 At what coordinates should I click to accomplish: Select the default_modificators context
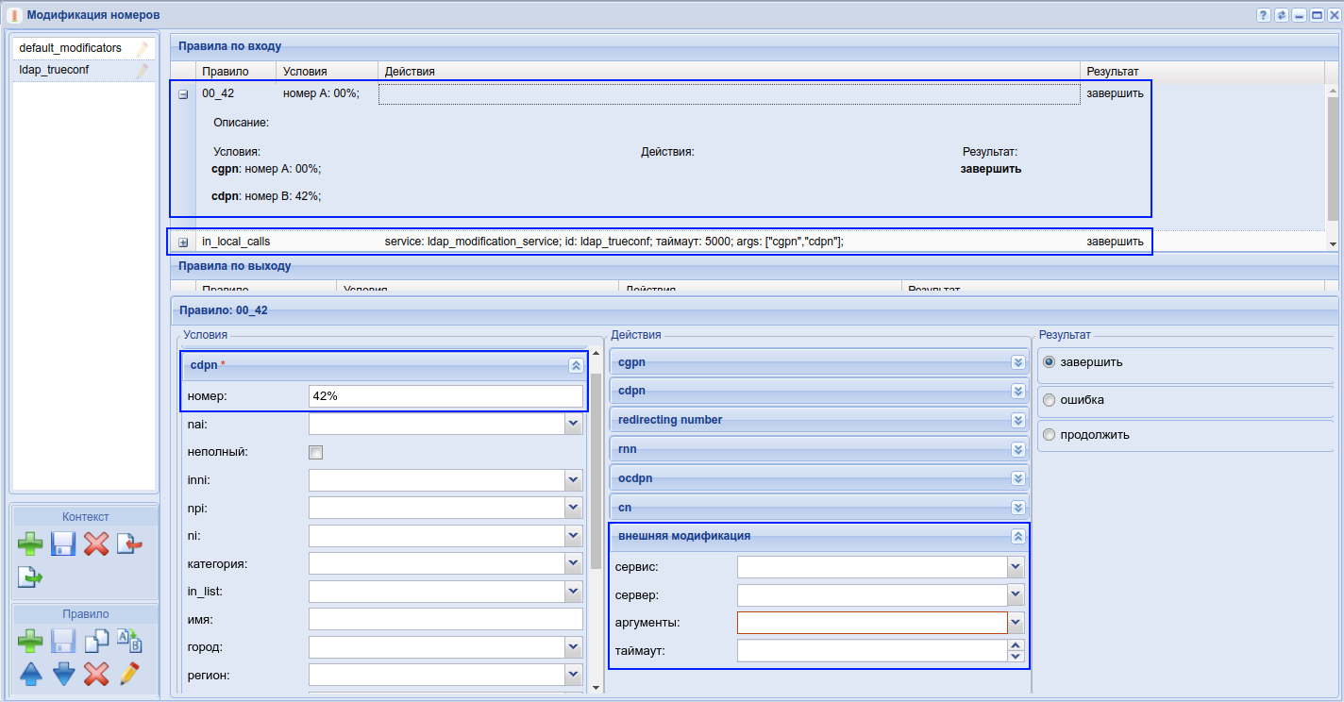pyautogui.click(x=70, y=48)
